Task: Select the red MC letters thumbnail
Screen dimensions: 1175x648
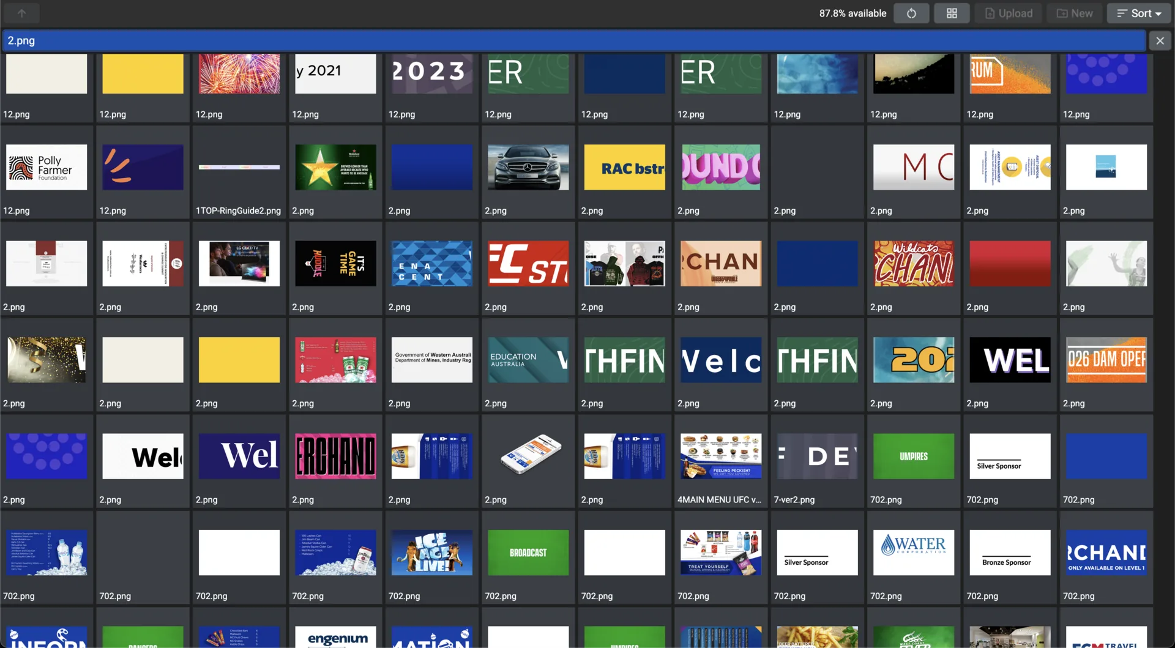Action: click(914, 167)
